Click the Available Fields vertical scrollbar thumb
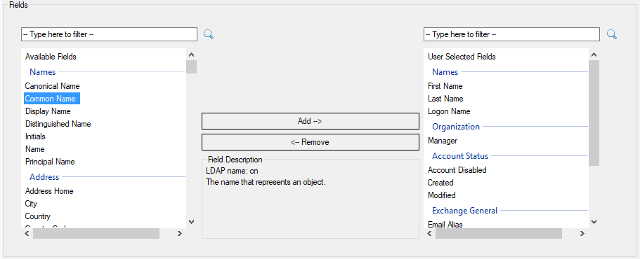 (x=191, y=66)
